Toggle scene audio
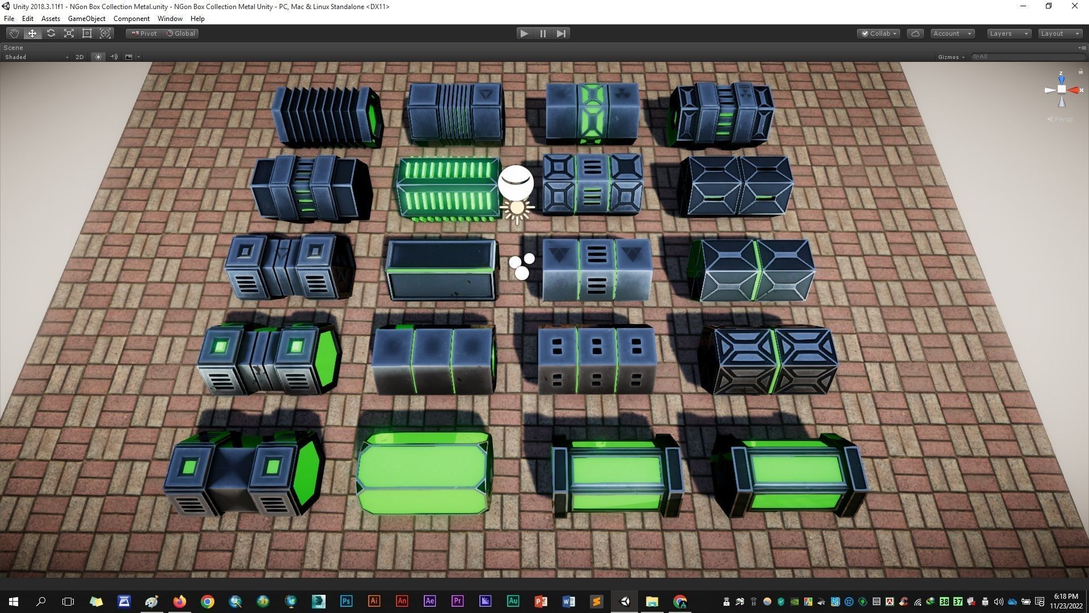This screenshot has height=613, width=1089. coord(113,57)
